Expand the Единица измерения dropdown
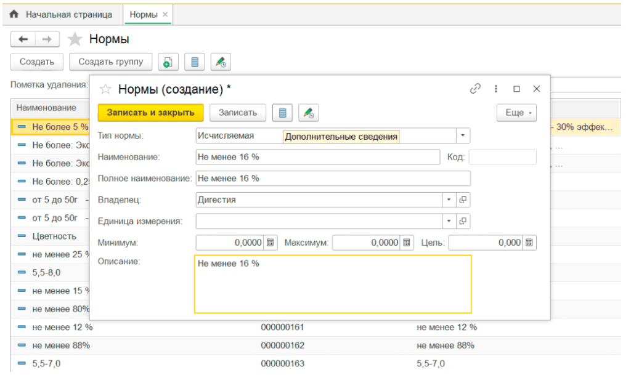This screenshot has height=375, width=631. pos(448,220)
